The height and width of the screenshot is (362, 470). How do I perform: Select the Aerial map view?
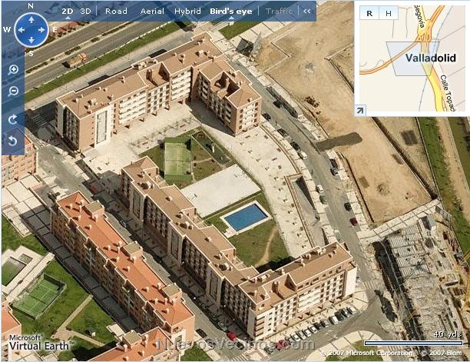coord(152,12)
